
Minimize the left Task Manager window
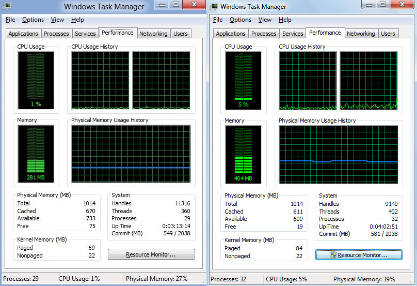(162, 5)
